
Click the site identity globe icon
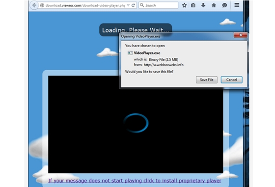coord(42,5)
